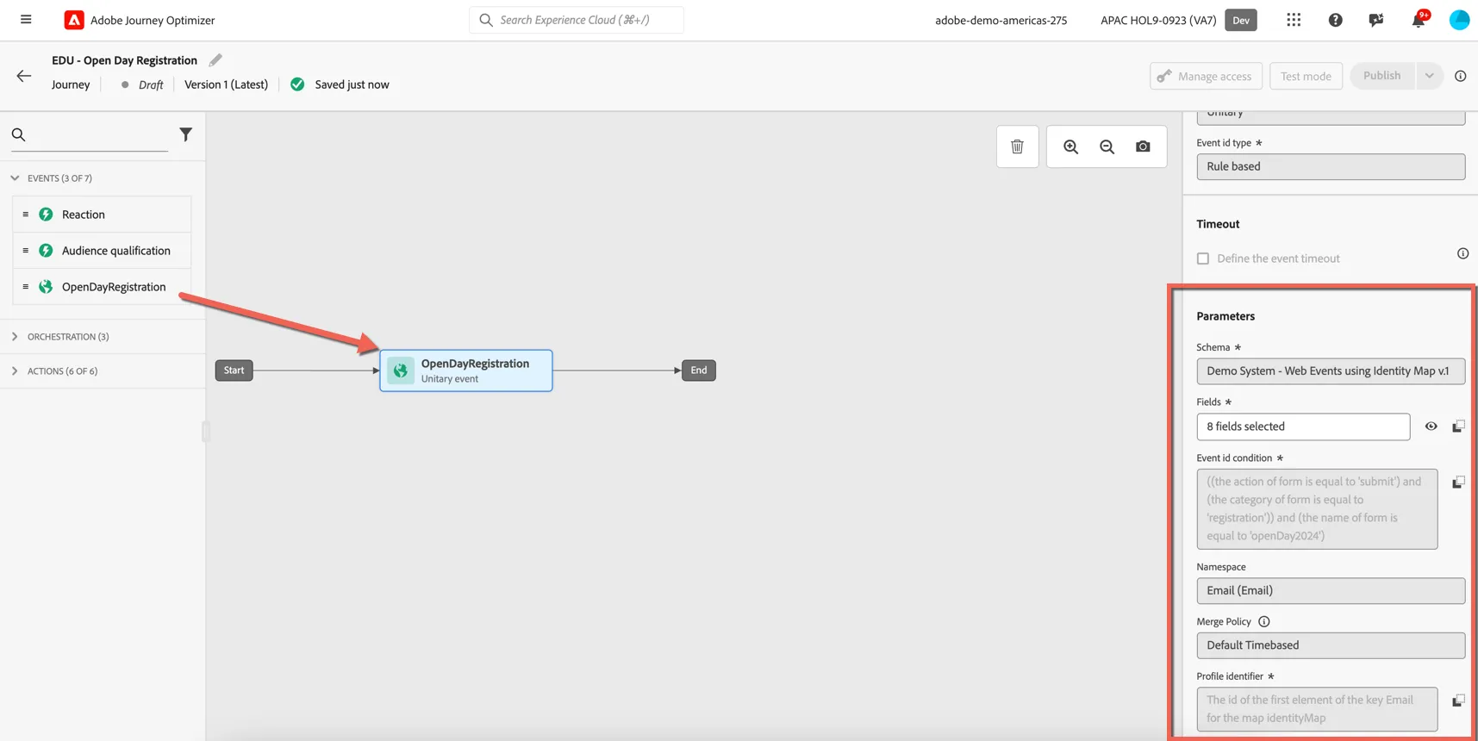Viewport: 1478px width, 741px height.
Task: Open the hamburger navigation menu
Action: (26, 20)
